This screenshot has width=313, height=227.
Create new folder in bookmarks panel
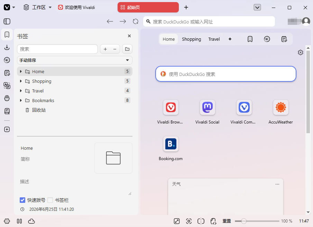pos(127,49)
